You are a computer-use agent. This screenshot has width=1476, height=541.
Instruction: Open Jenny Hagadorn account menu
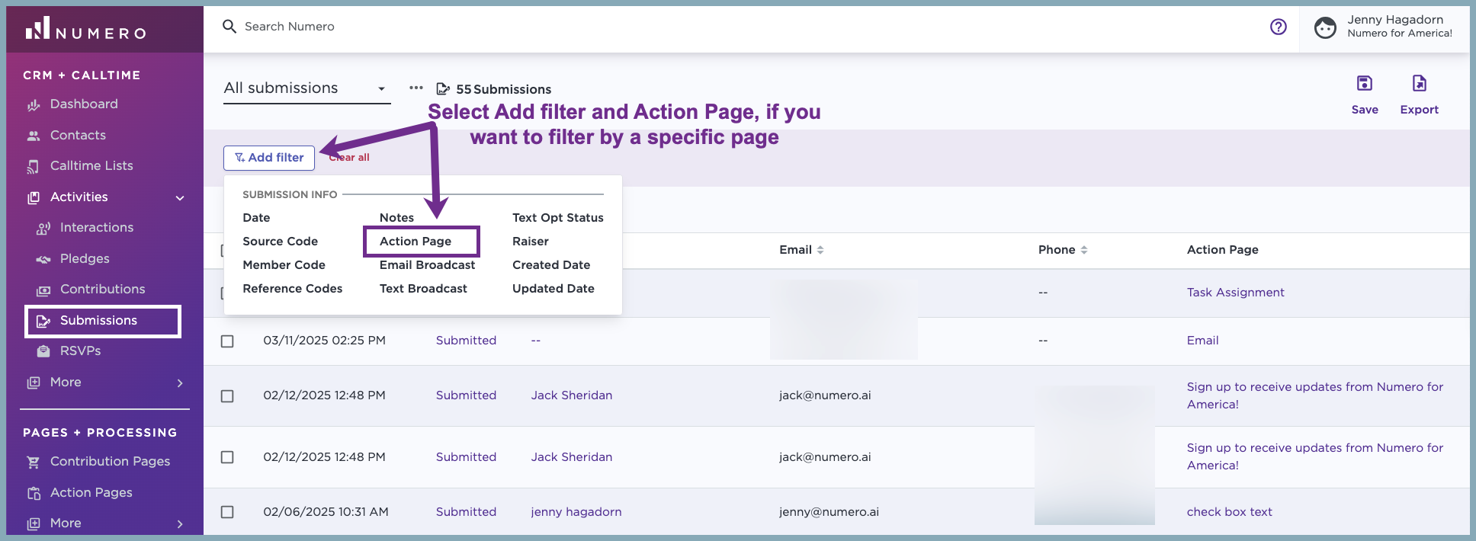(1385, 27)
